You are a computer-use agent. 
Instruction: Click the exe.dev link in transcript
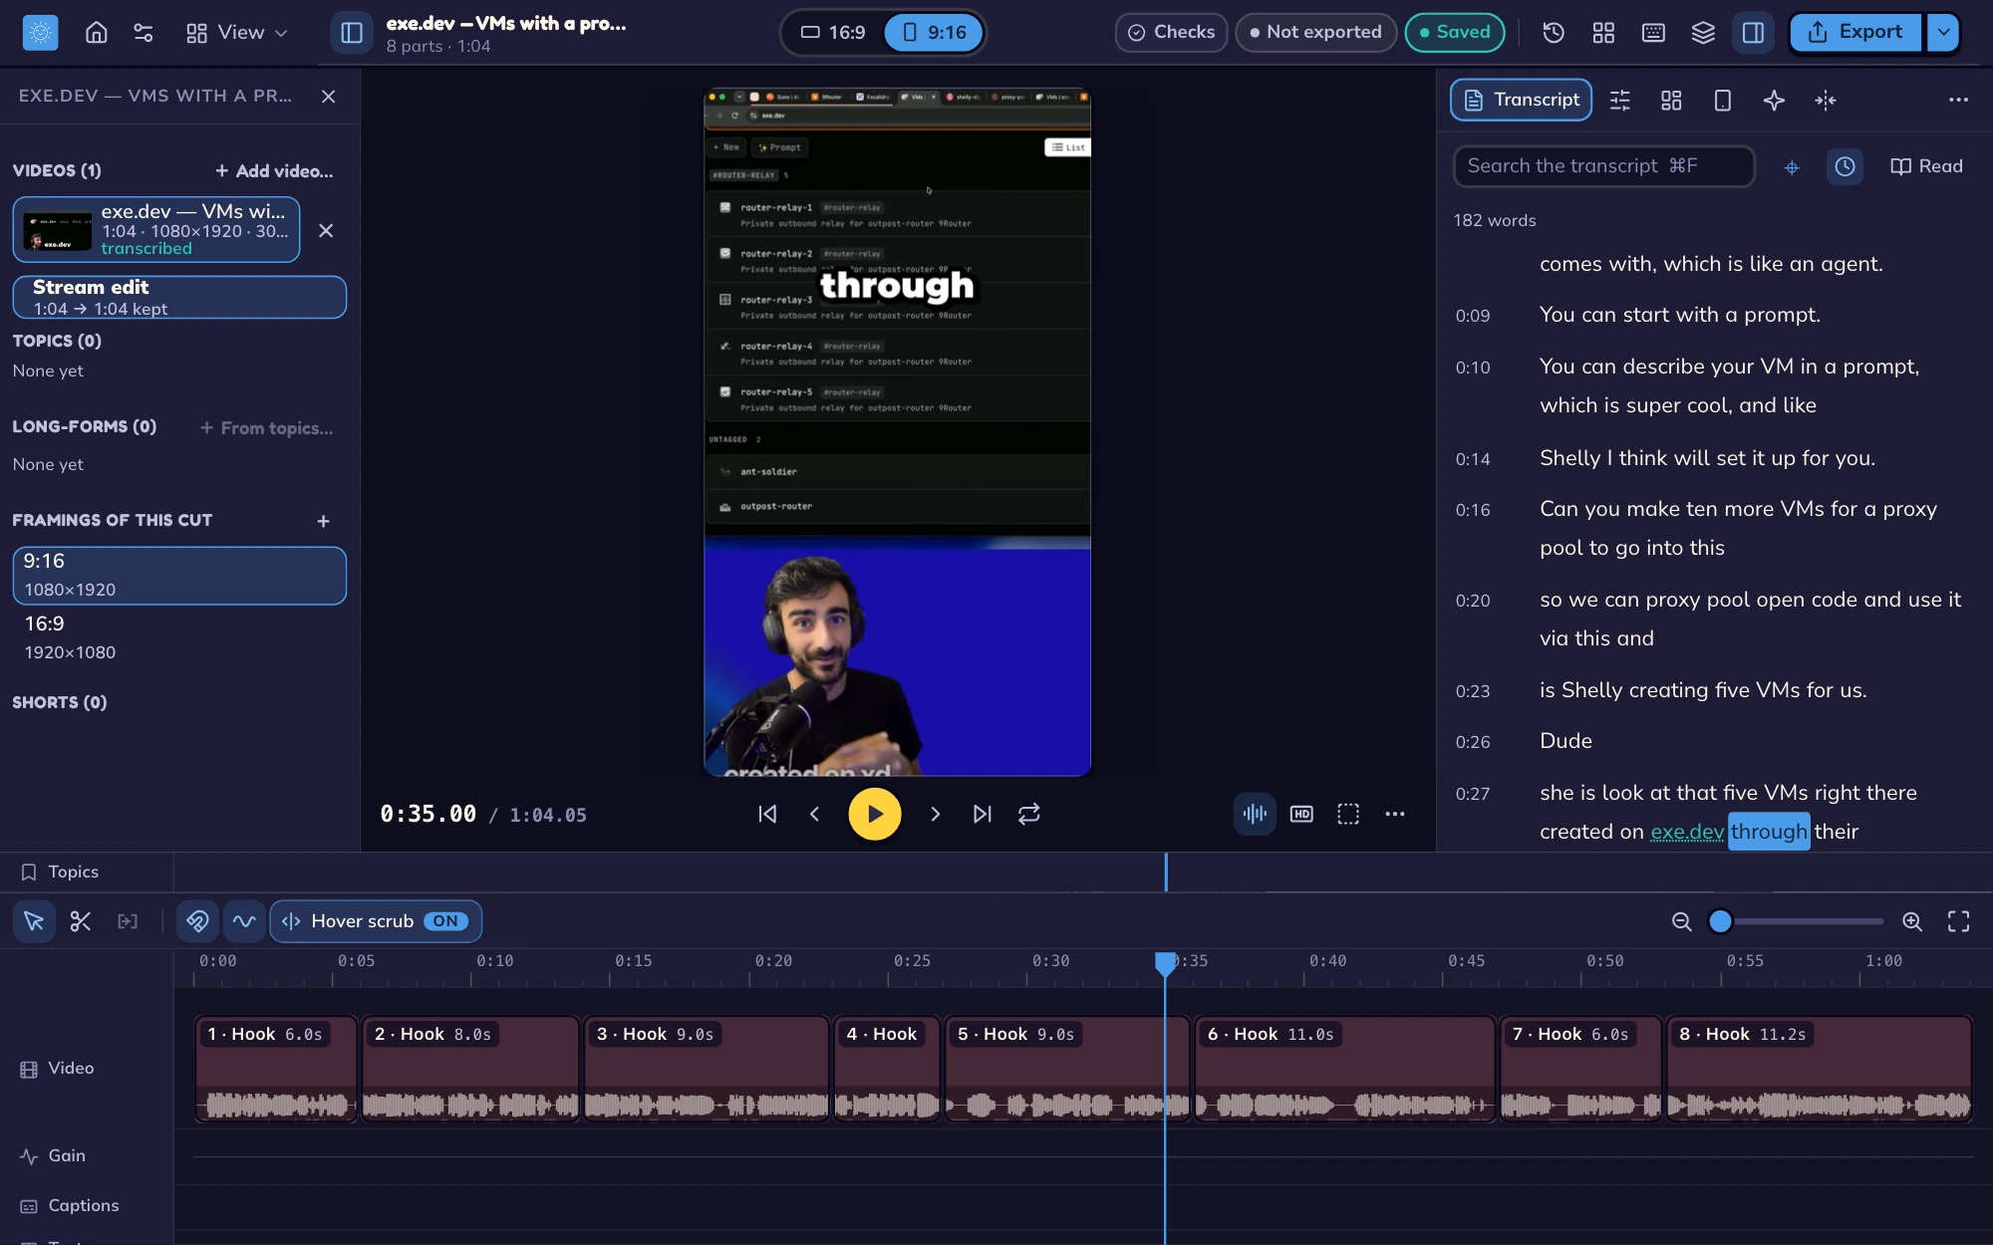(1686, 832)
